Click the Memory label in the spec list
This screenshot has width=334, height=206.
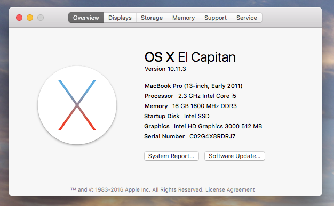[x=156, y=106]
